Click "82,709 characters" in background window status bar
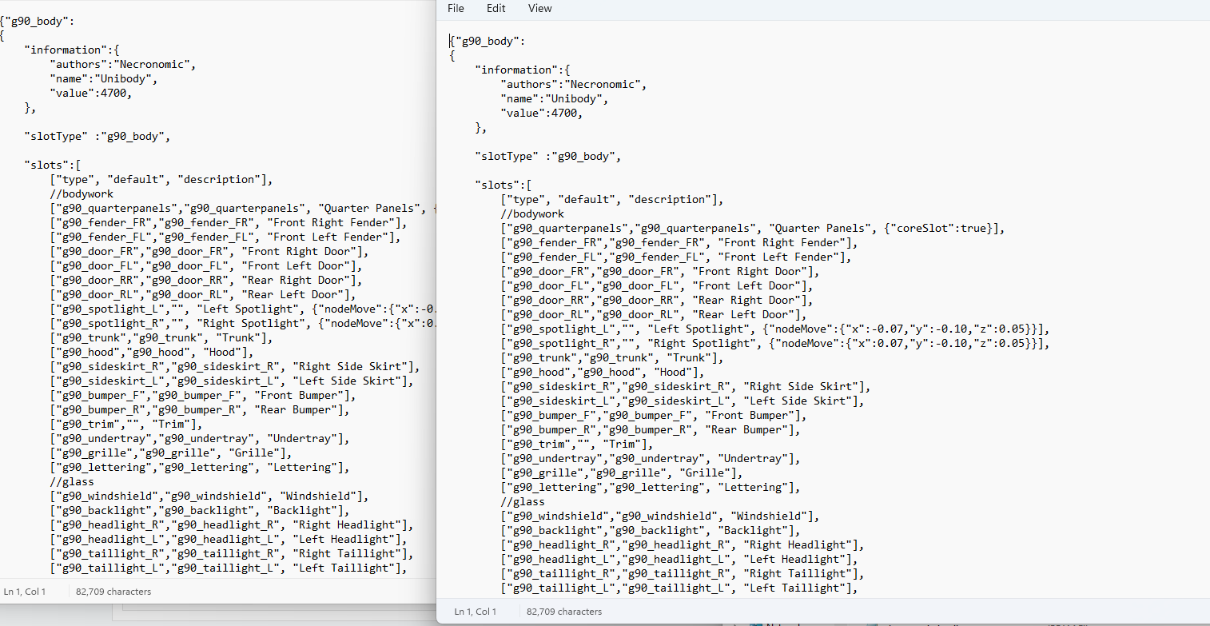The height and width of the screenshot is (626, 1210). pyautogui.click(x=113, y=592)
